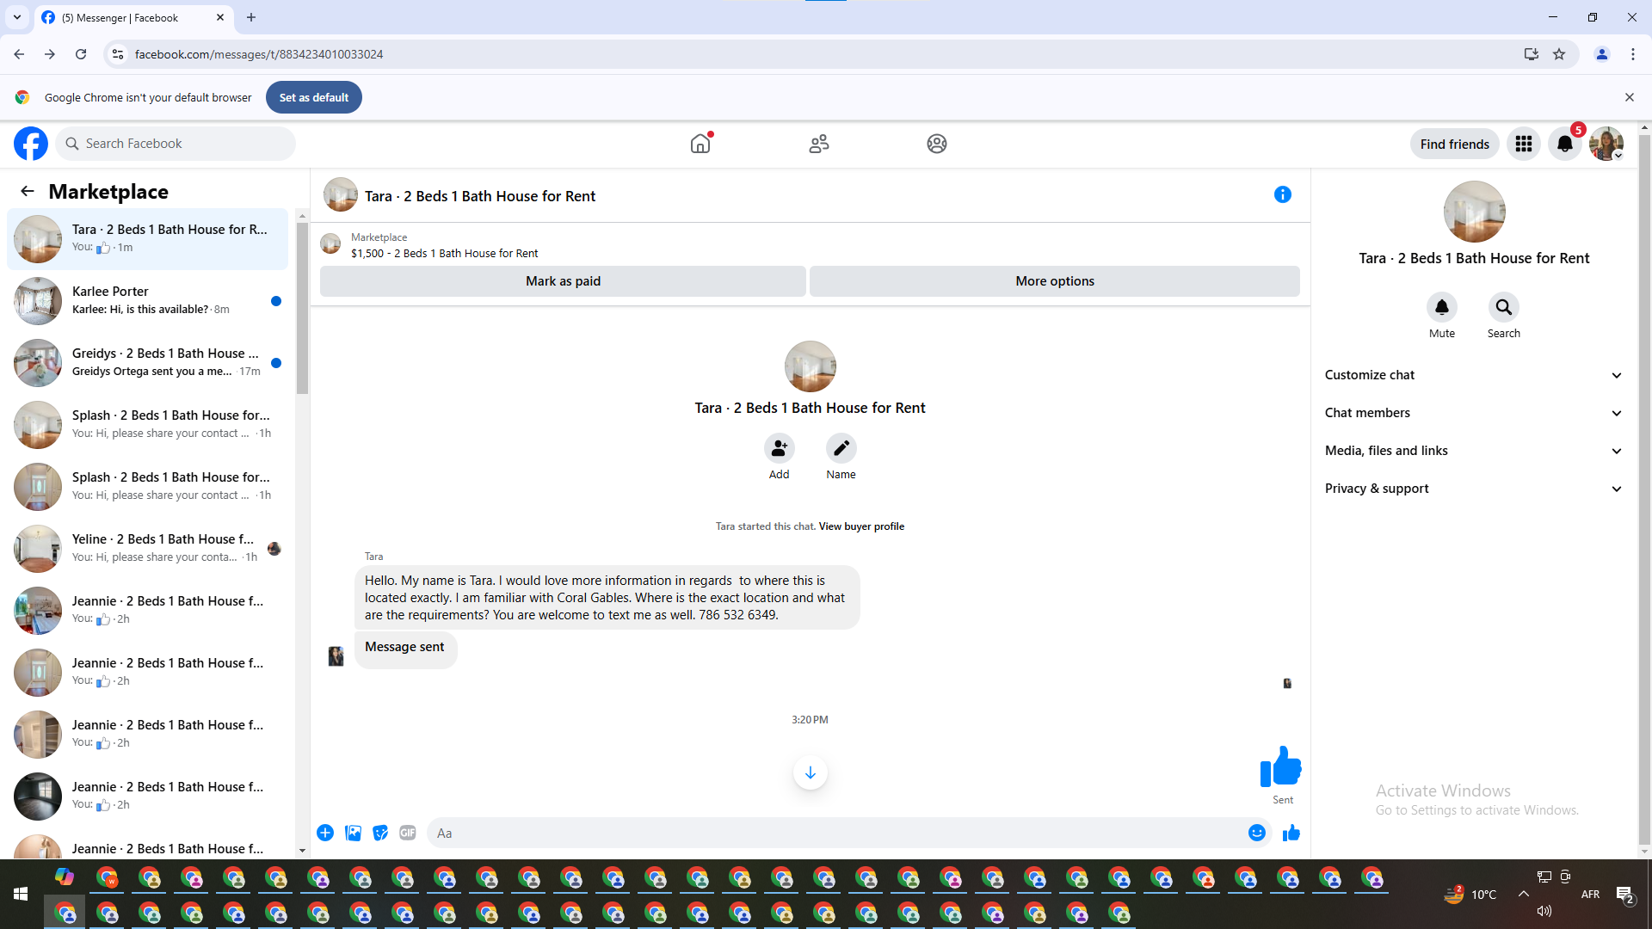1652x929 pixels.
Task: Send a thumbs-up like
Action: 1291,833
